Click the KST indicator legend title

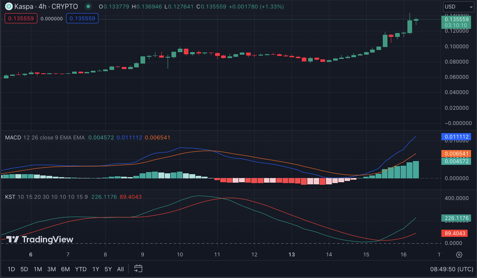(10, 197)
